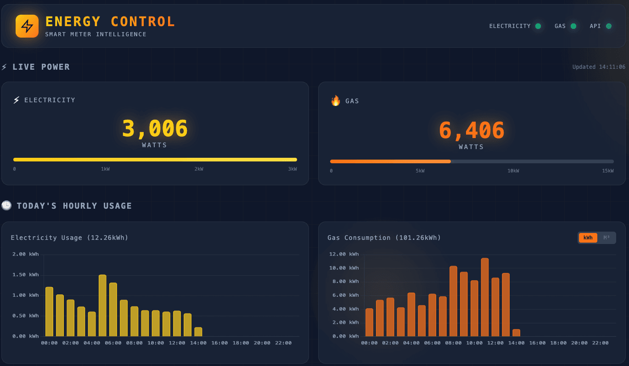
Task: Click the API label in header
Action: pos(595,26)
